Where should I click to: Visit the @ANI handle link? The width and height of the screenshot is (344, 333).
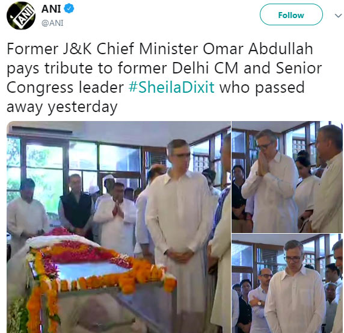[52, 23]
